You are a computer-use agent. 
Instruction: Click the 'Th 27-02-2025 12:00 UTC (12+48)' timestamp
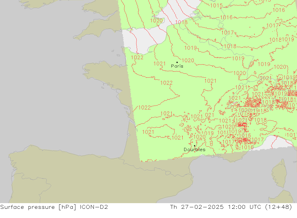[231, 207]
